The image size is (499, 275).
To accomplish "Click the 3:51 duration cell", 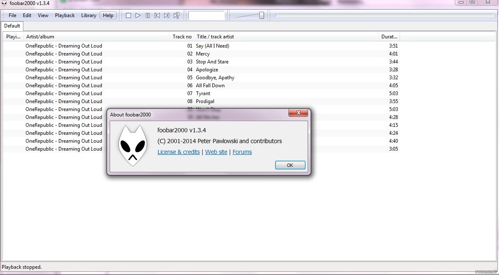I will [x=394, y=46].
